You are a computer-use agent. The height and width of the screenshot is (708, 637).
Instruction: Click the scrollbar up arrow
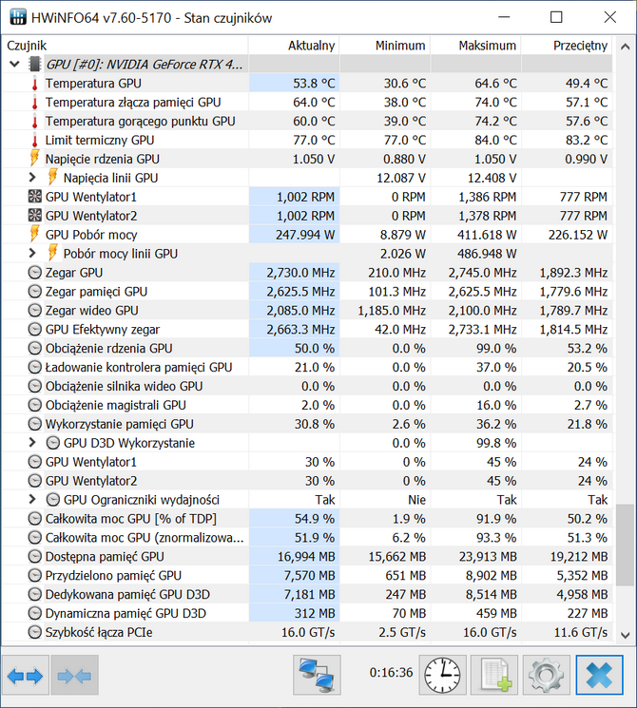pyautogui.click(x=626, y=47)
